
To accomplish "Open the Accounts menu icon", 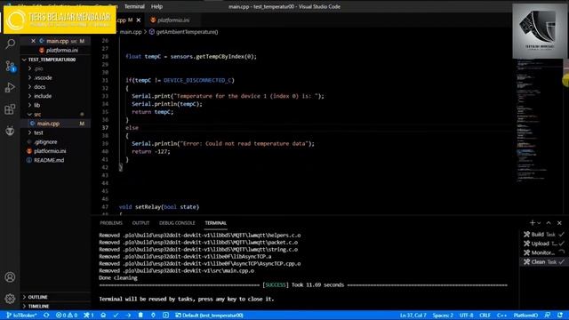I will click(x=10, y=277).
